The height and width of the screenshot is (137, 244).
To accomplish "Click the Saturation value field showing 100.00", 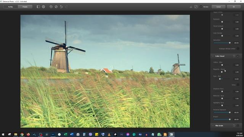I will pos(236,43).
